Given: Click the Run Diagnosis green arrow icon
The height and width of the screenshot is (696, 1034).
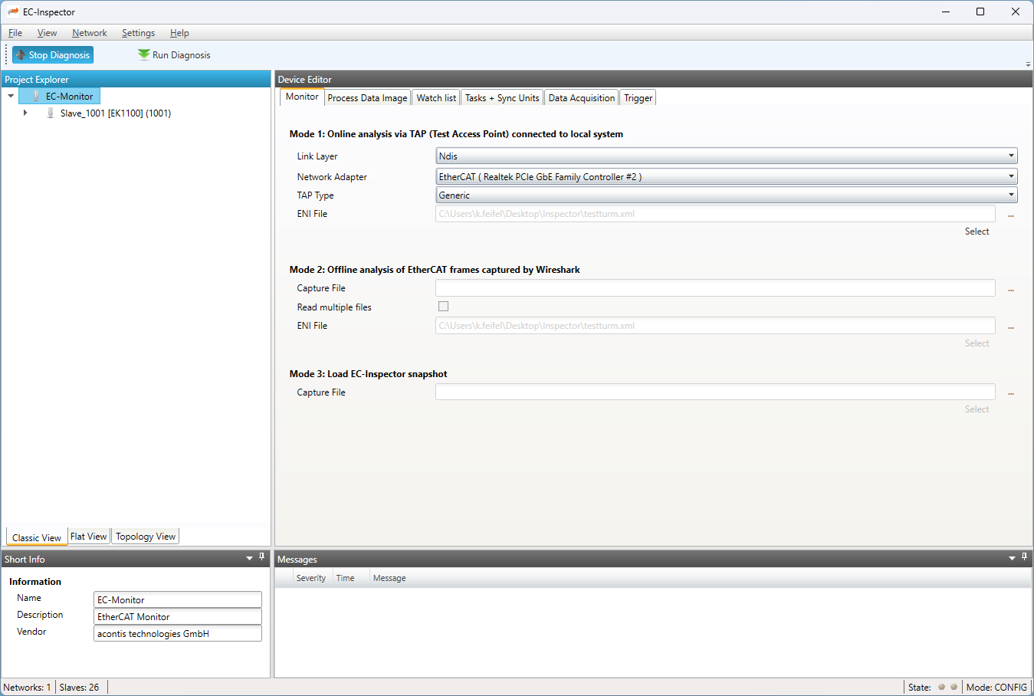Looking at the screenshot, I should [143, 54].
